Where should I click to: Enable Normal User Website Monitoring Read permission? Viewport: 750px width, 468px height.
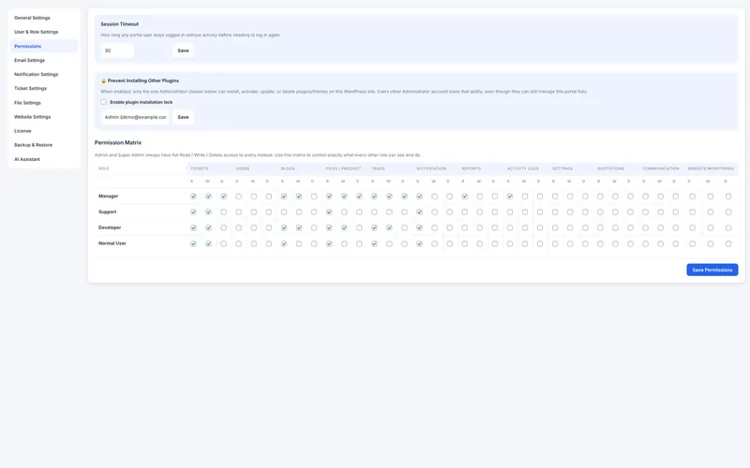click(x=692, y=243)
